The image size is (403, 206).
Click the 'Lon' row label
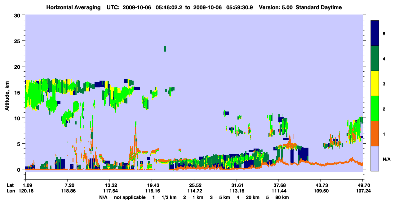coord(10,191)
